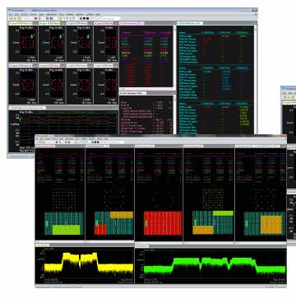Click the green marker toolbar icon
296x299 pixels.
click(67, 18)
